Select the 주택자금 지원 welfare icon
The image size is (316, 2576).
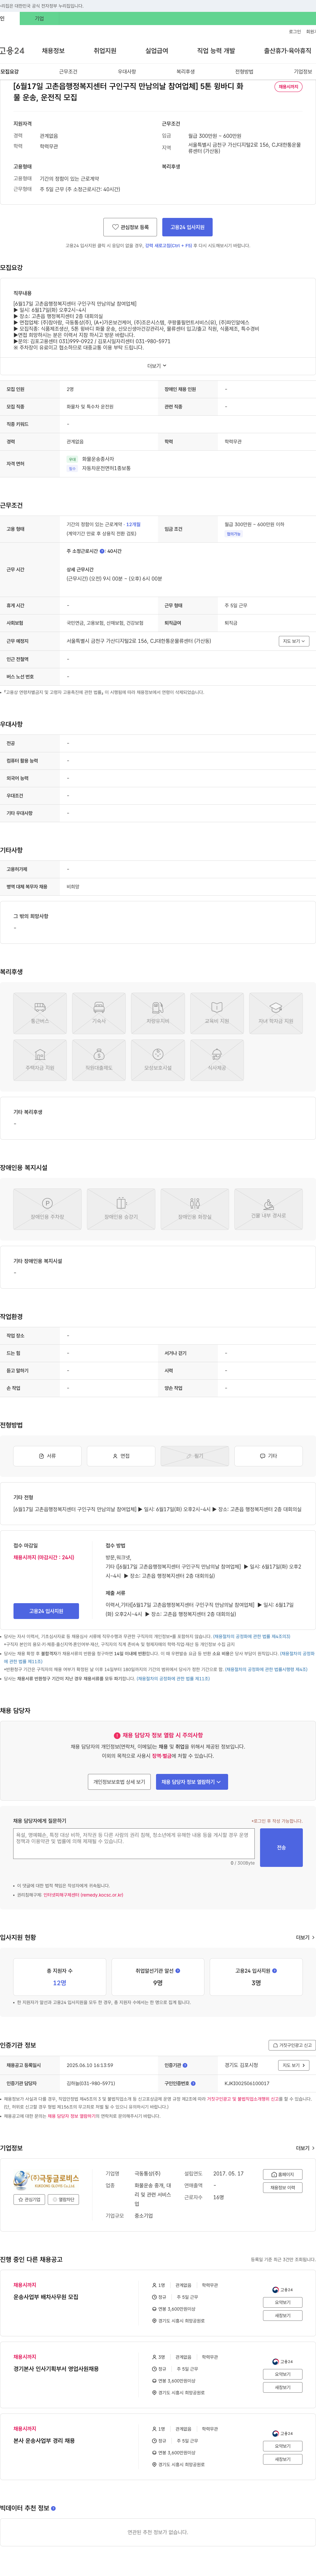coord(40,1060)
